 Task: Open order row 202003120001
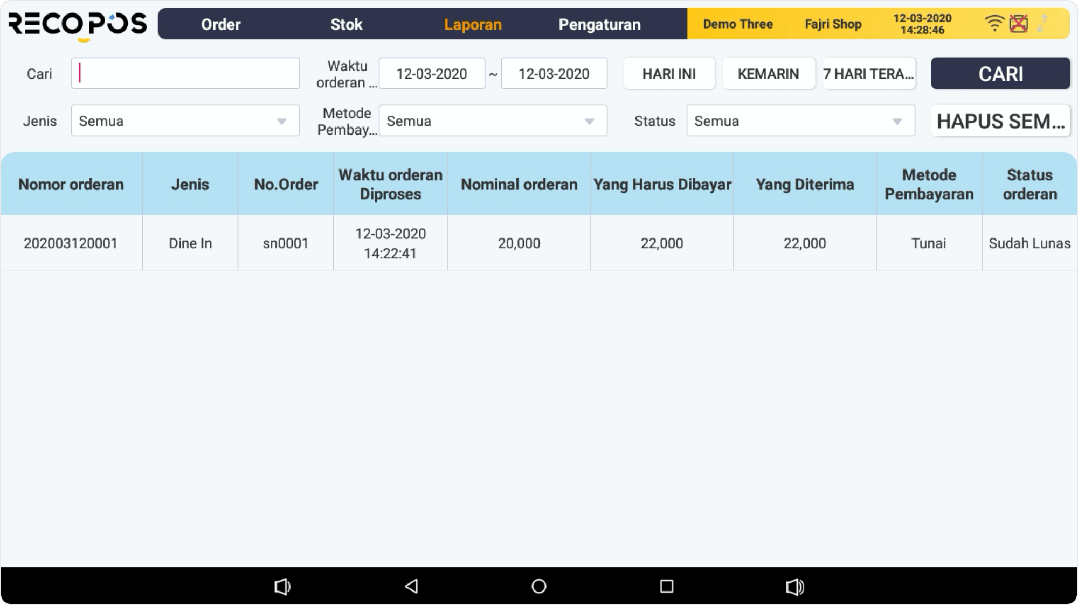pyautogui.click(x=71, y=243)
